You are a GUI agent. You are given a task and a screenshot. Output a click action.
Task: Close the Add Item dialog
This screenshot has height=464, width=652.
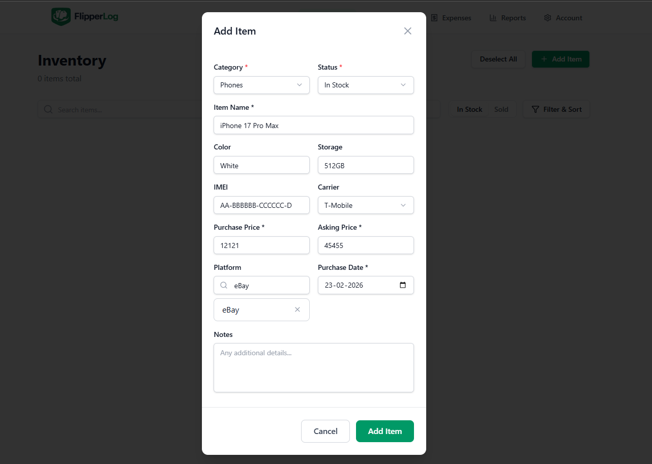pyautogui.click(x=407, y=31)
